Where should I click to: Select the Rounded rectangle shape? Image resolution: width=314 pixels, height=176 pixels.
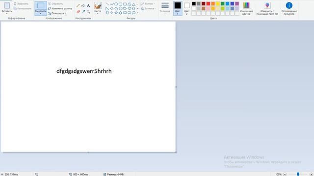pyautogui.click(x=125, y=4)
